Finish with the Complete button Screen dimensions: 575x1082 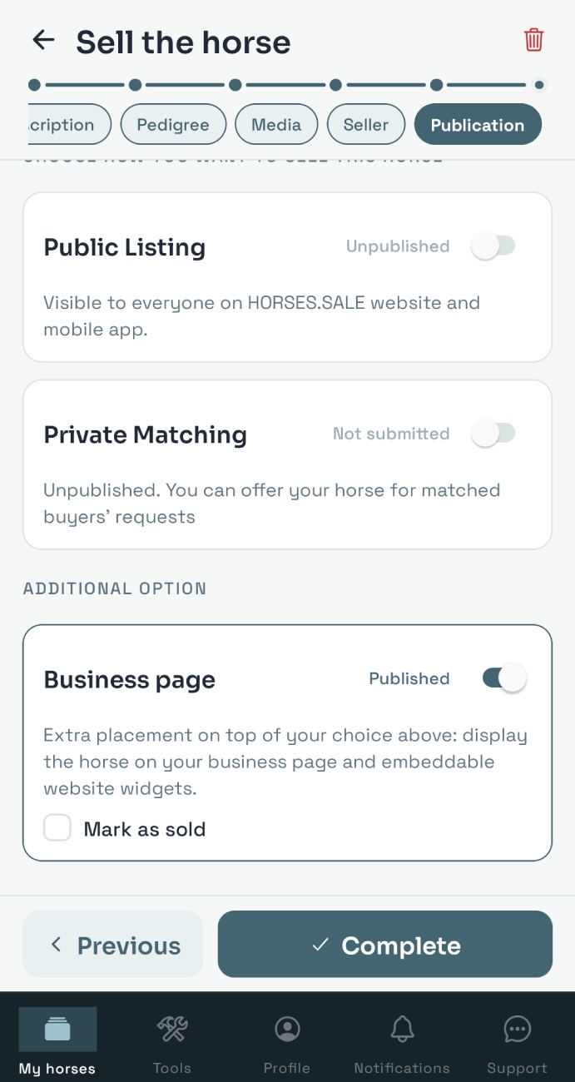pyautogui.click(x=385, y=945)
